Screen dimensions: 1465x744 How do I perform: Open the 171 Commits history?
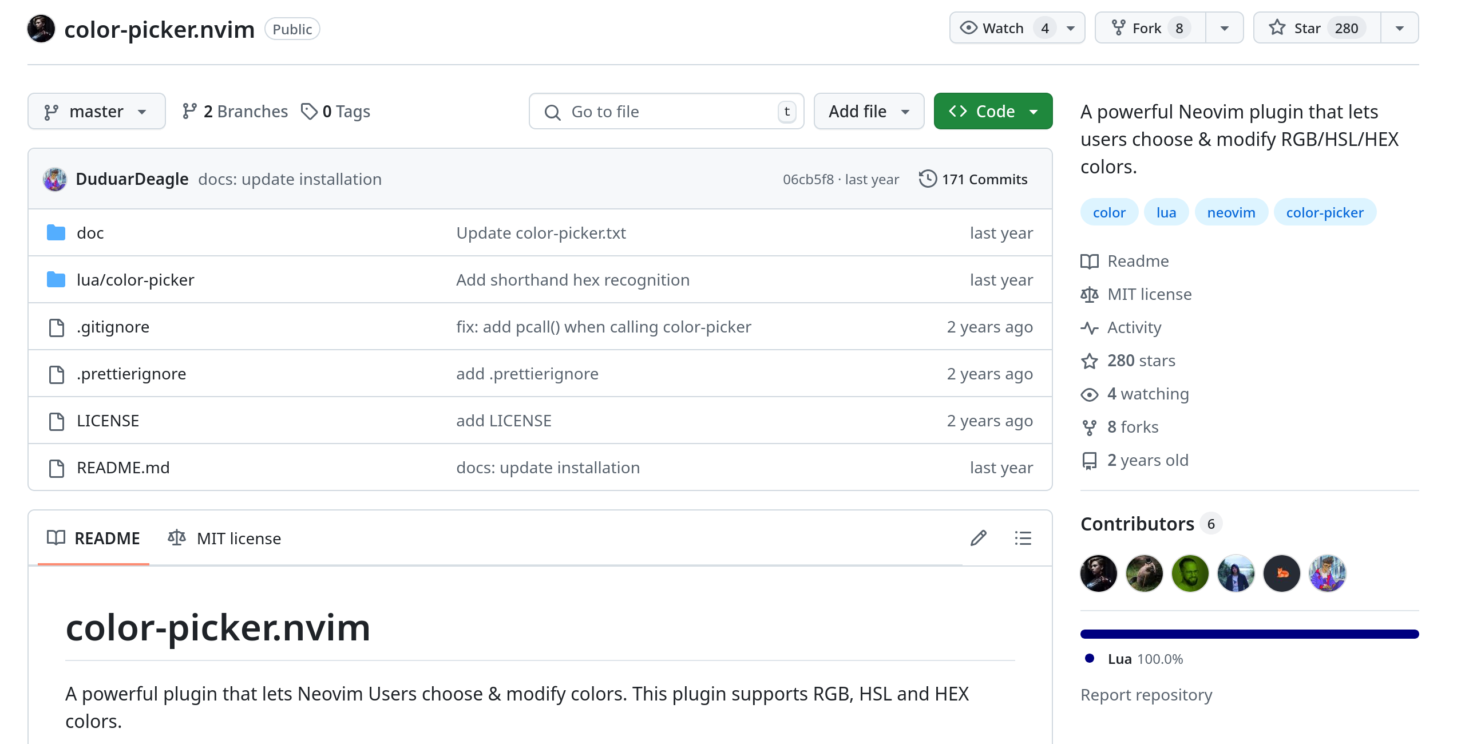pos(973,179)
